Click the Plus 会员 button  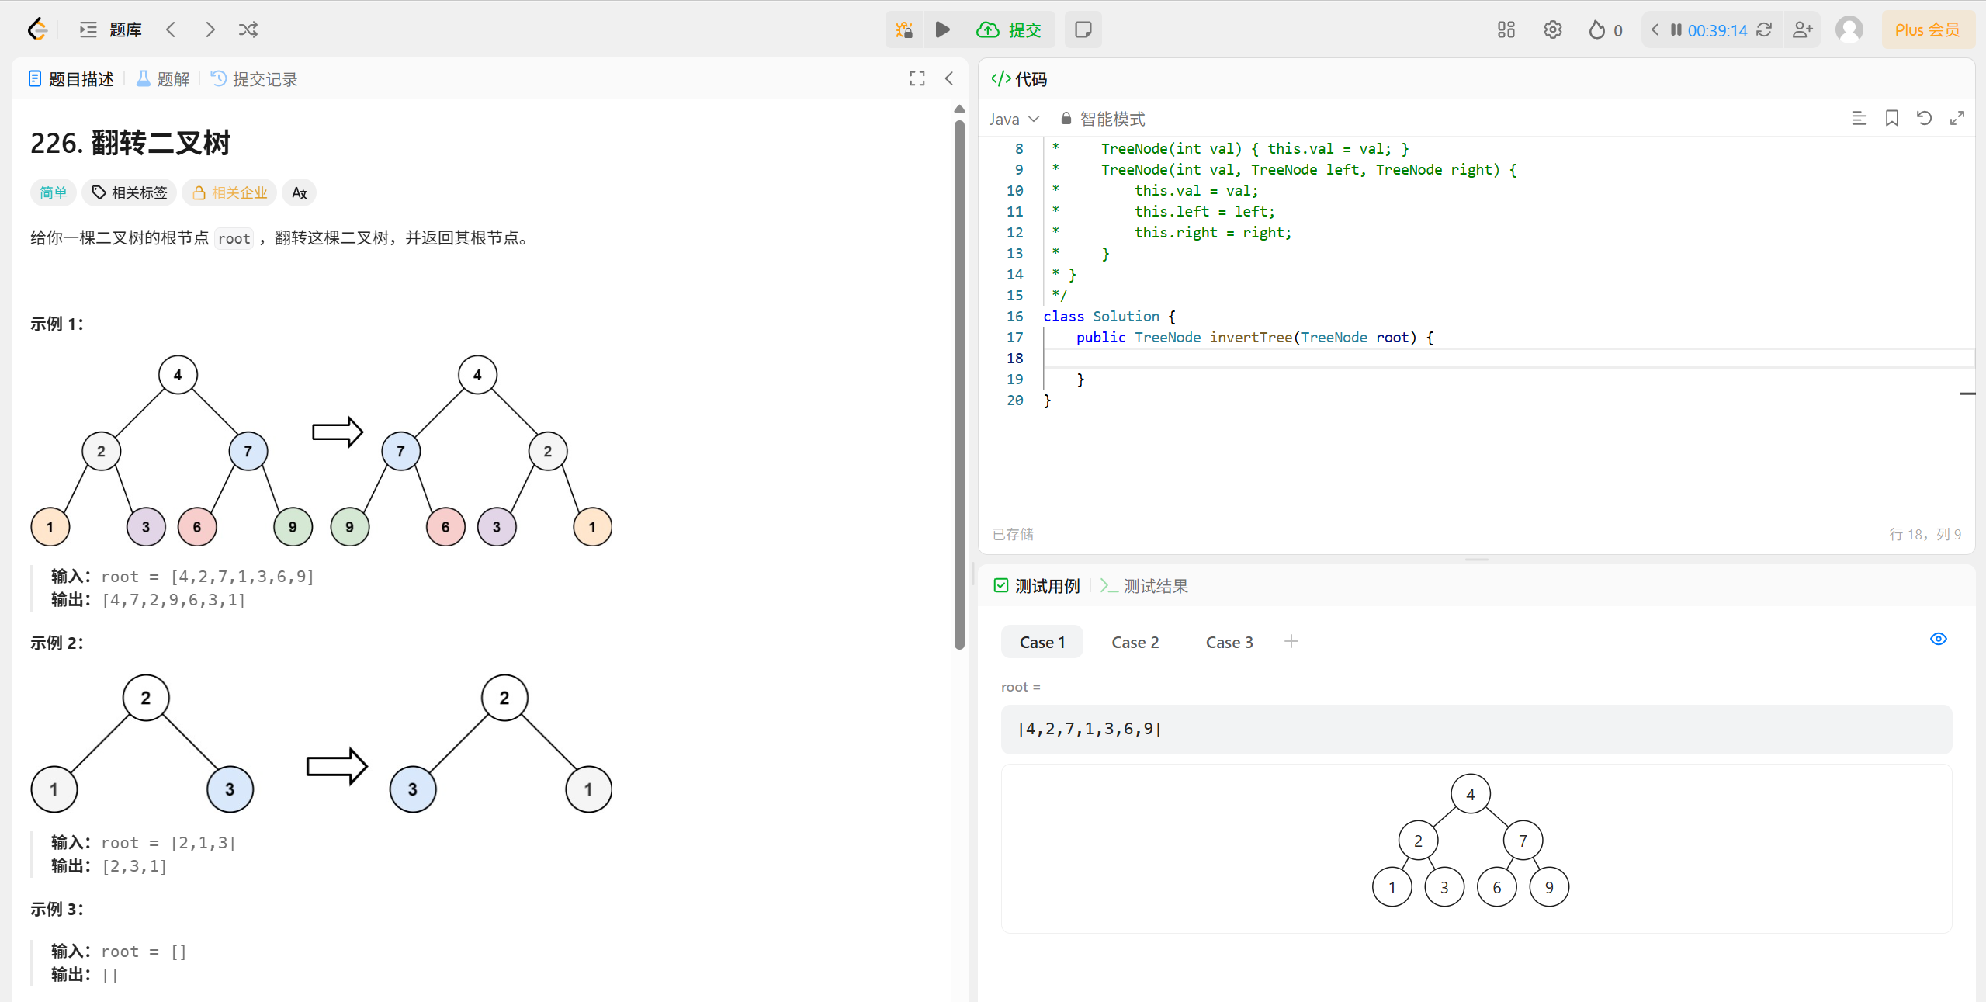(x=1928, y=29)
